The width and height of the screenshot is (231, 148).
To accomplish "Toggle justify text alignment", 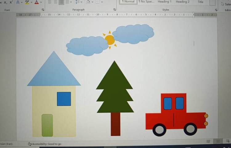I will [x=67, y=2].
